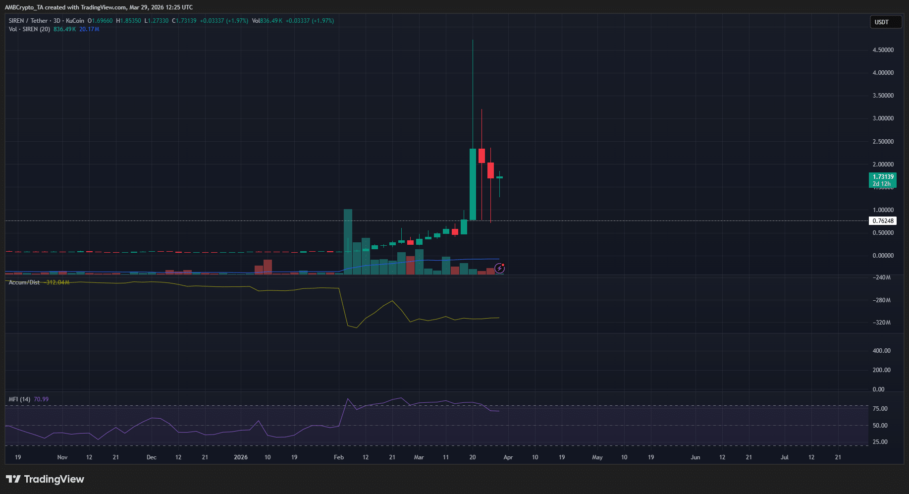Click the USDT currency button top right

886,22
